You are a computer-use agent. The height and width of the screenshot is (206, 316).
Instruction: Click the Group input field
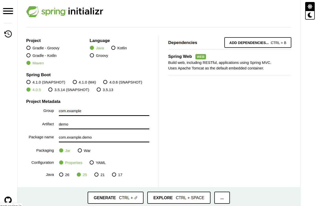click(x=104, y=111)
